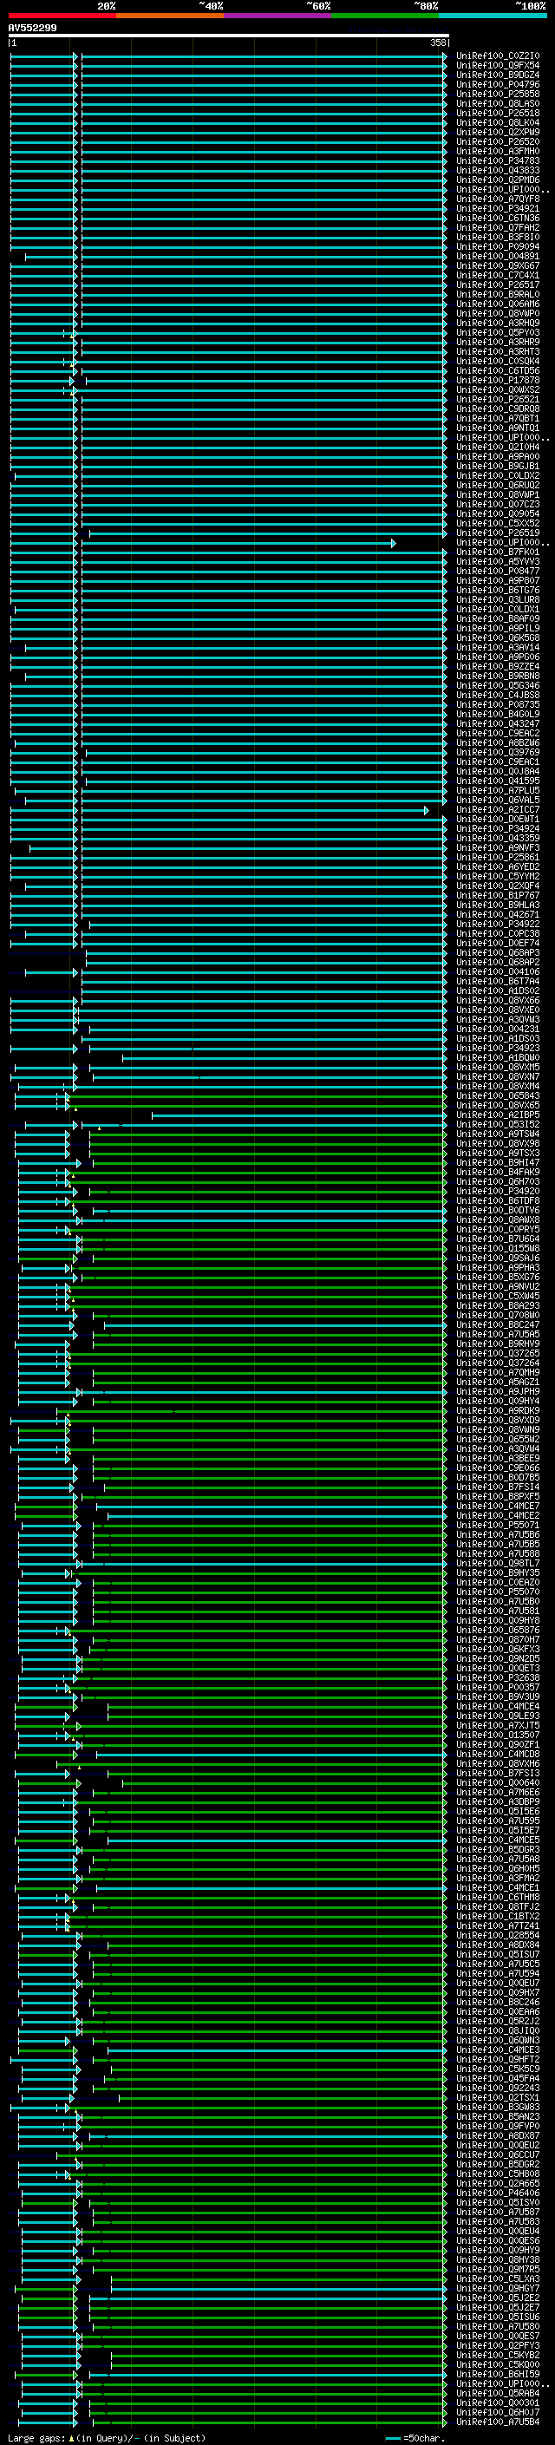Open entry UniRef100_A1BQW0

[x=498, y=1057]
